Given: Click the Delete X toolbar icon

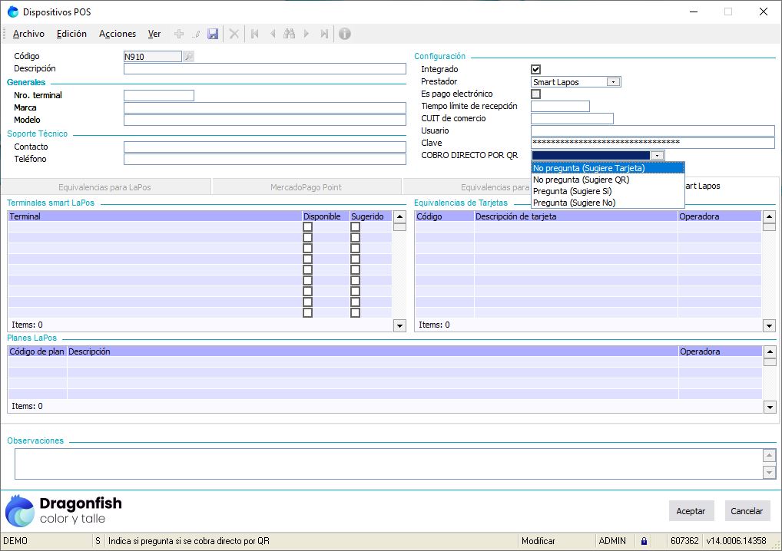Looking at the screenshot, I should 234,34.
